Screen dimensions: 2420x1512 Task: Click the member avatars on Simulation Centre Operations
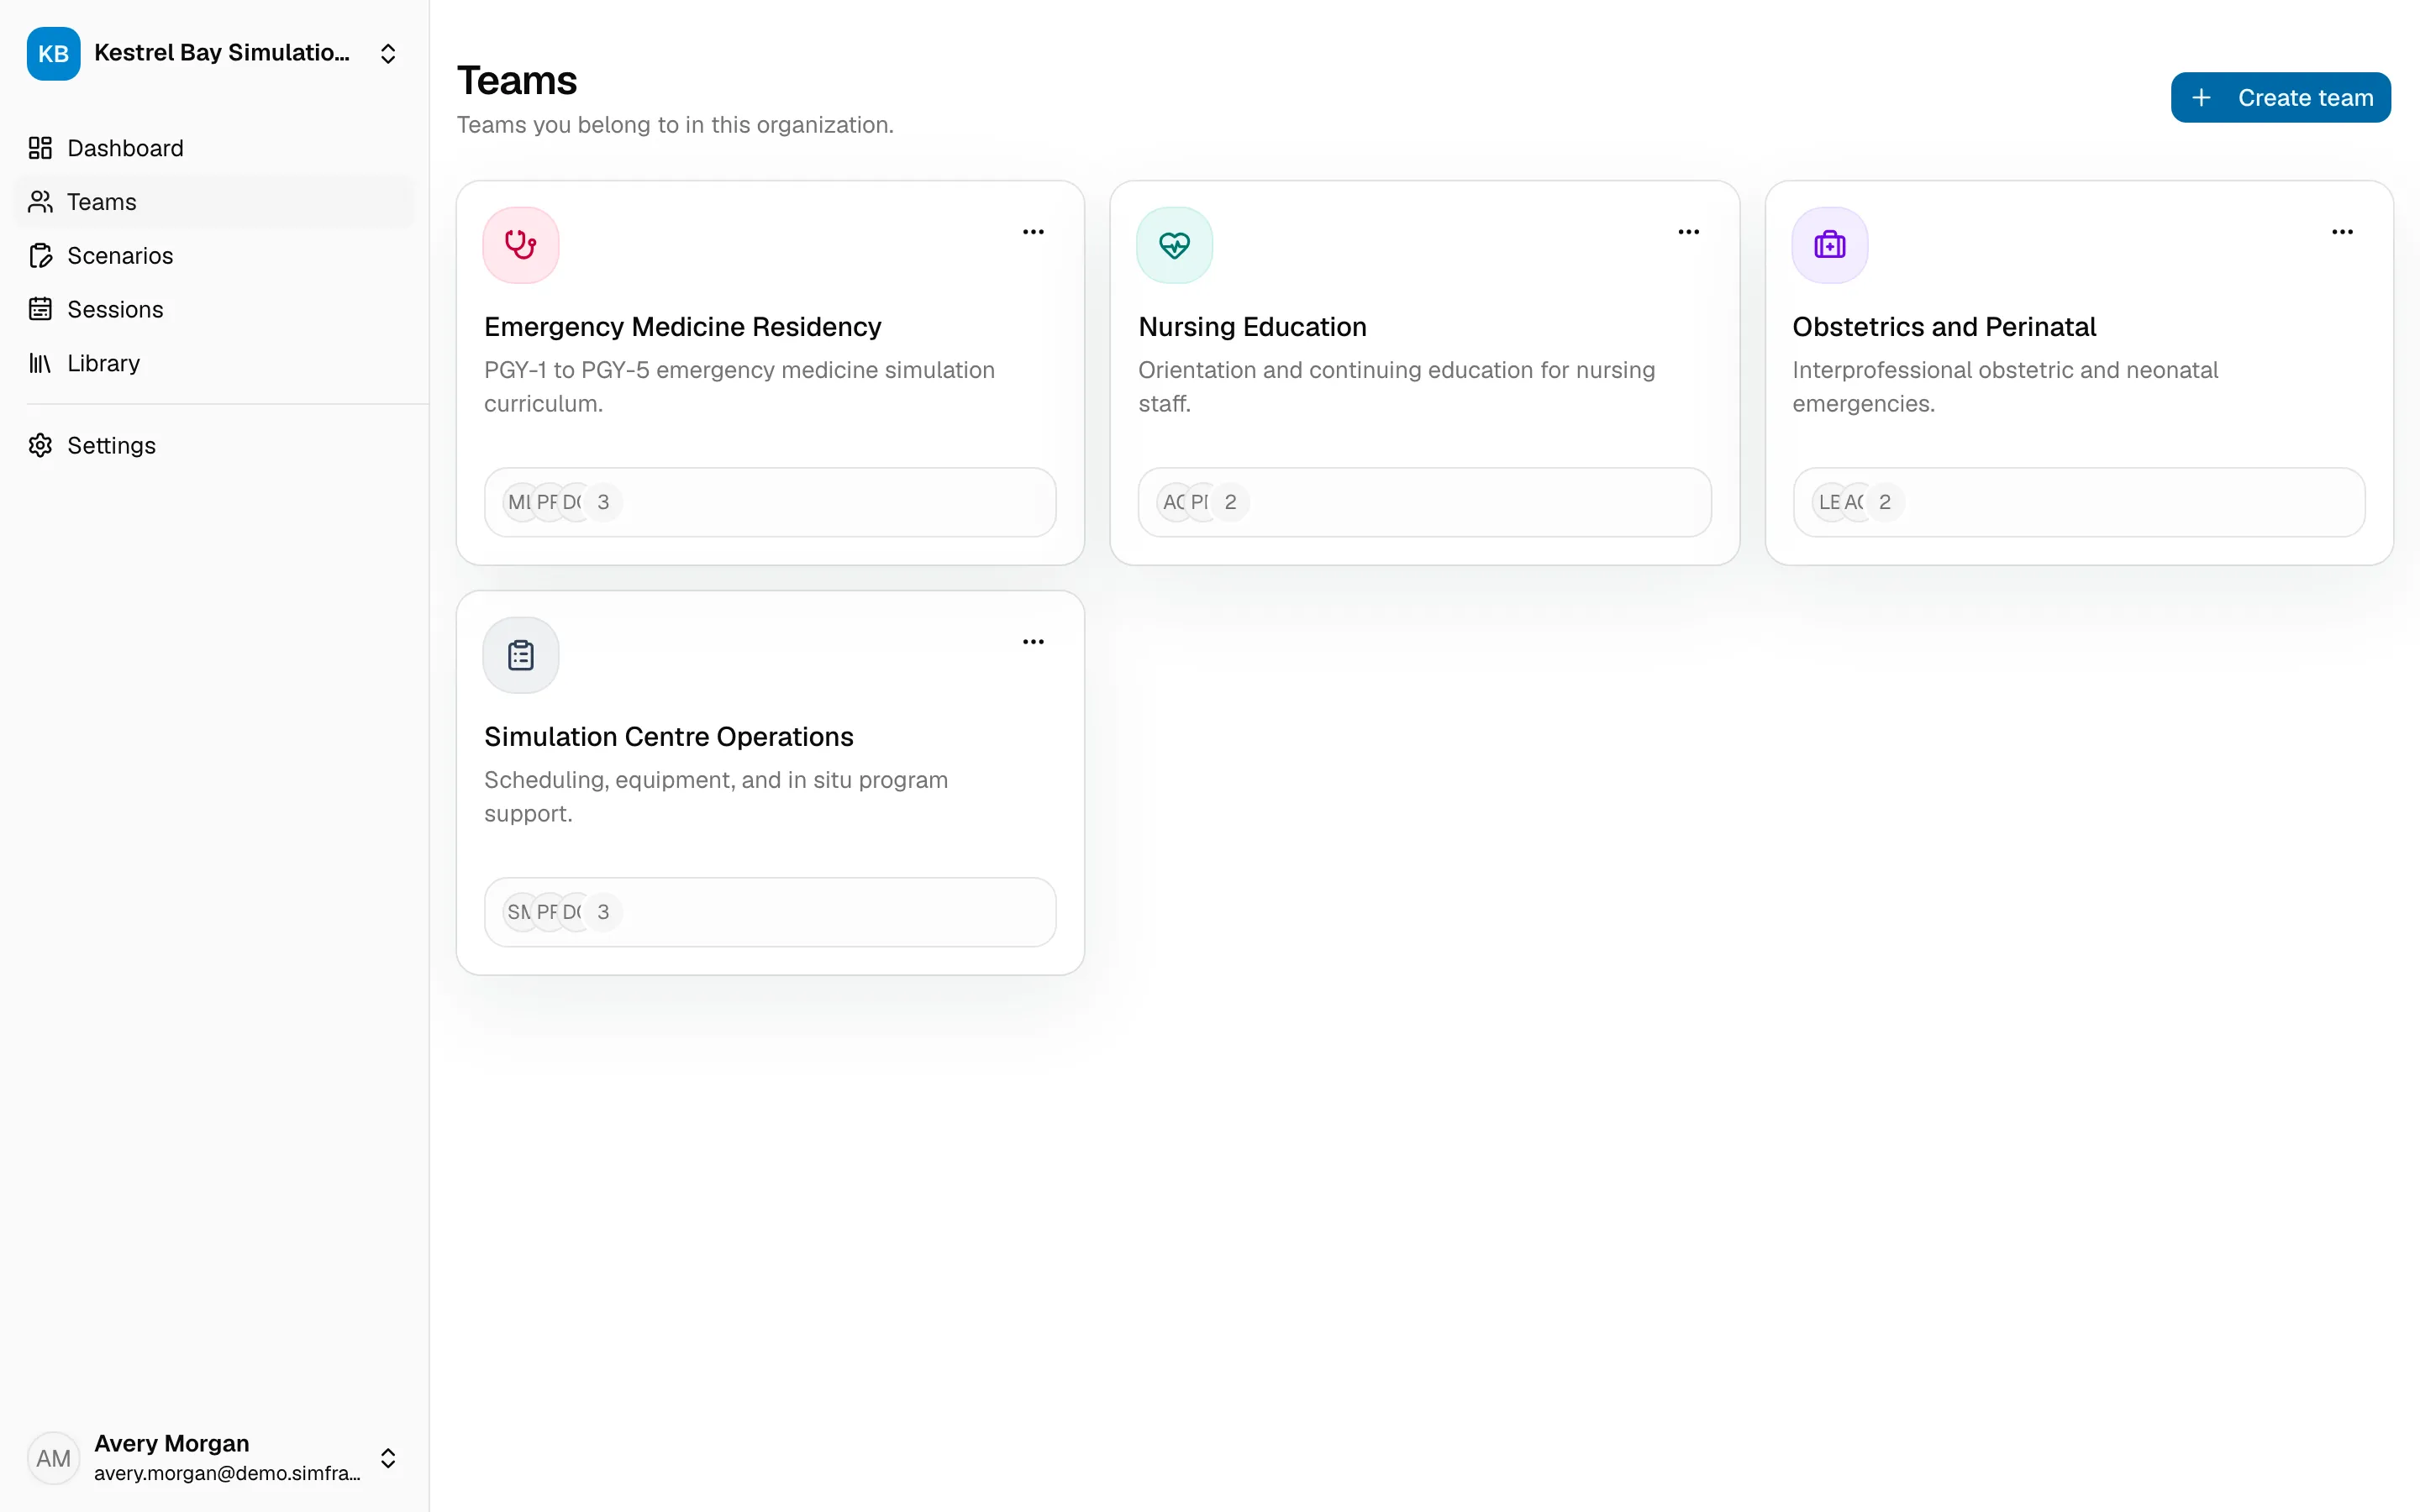562,912
